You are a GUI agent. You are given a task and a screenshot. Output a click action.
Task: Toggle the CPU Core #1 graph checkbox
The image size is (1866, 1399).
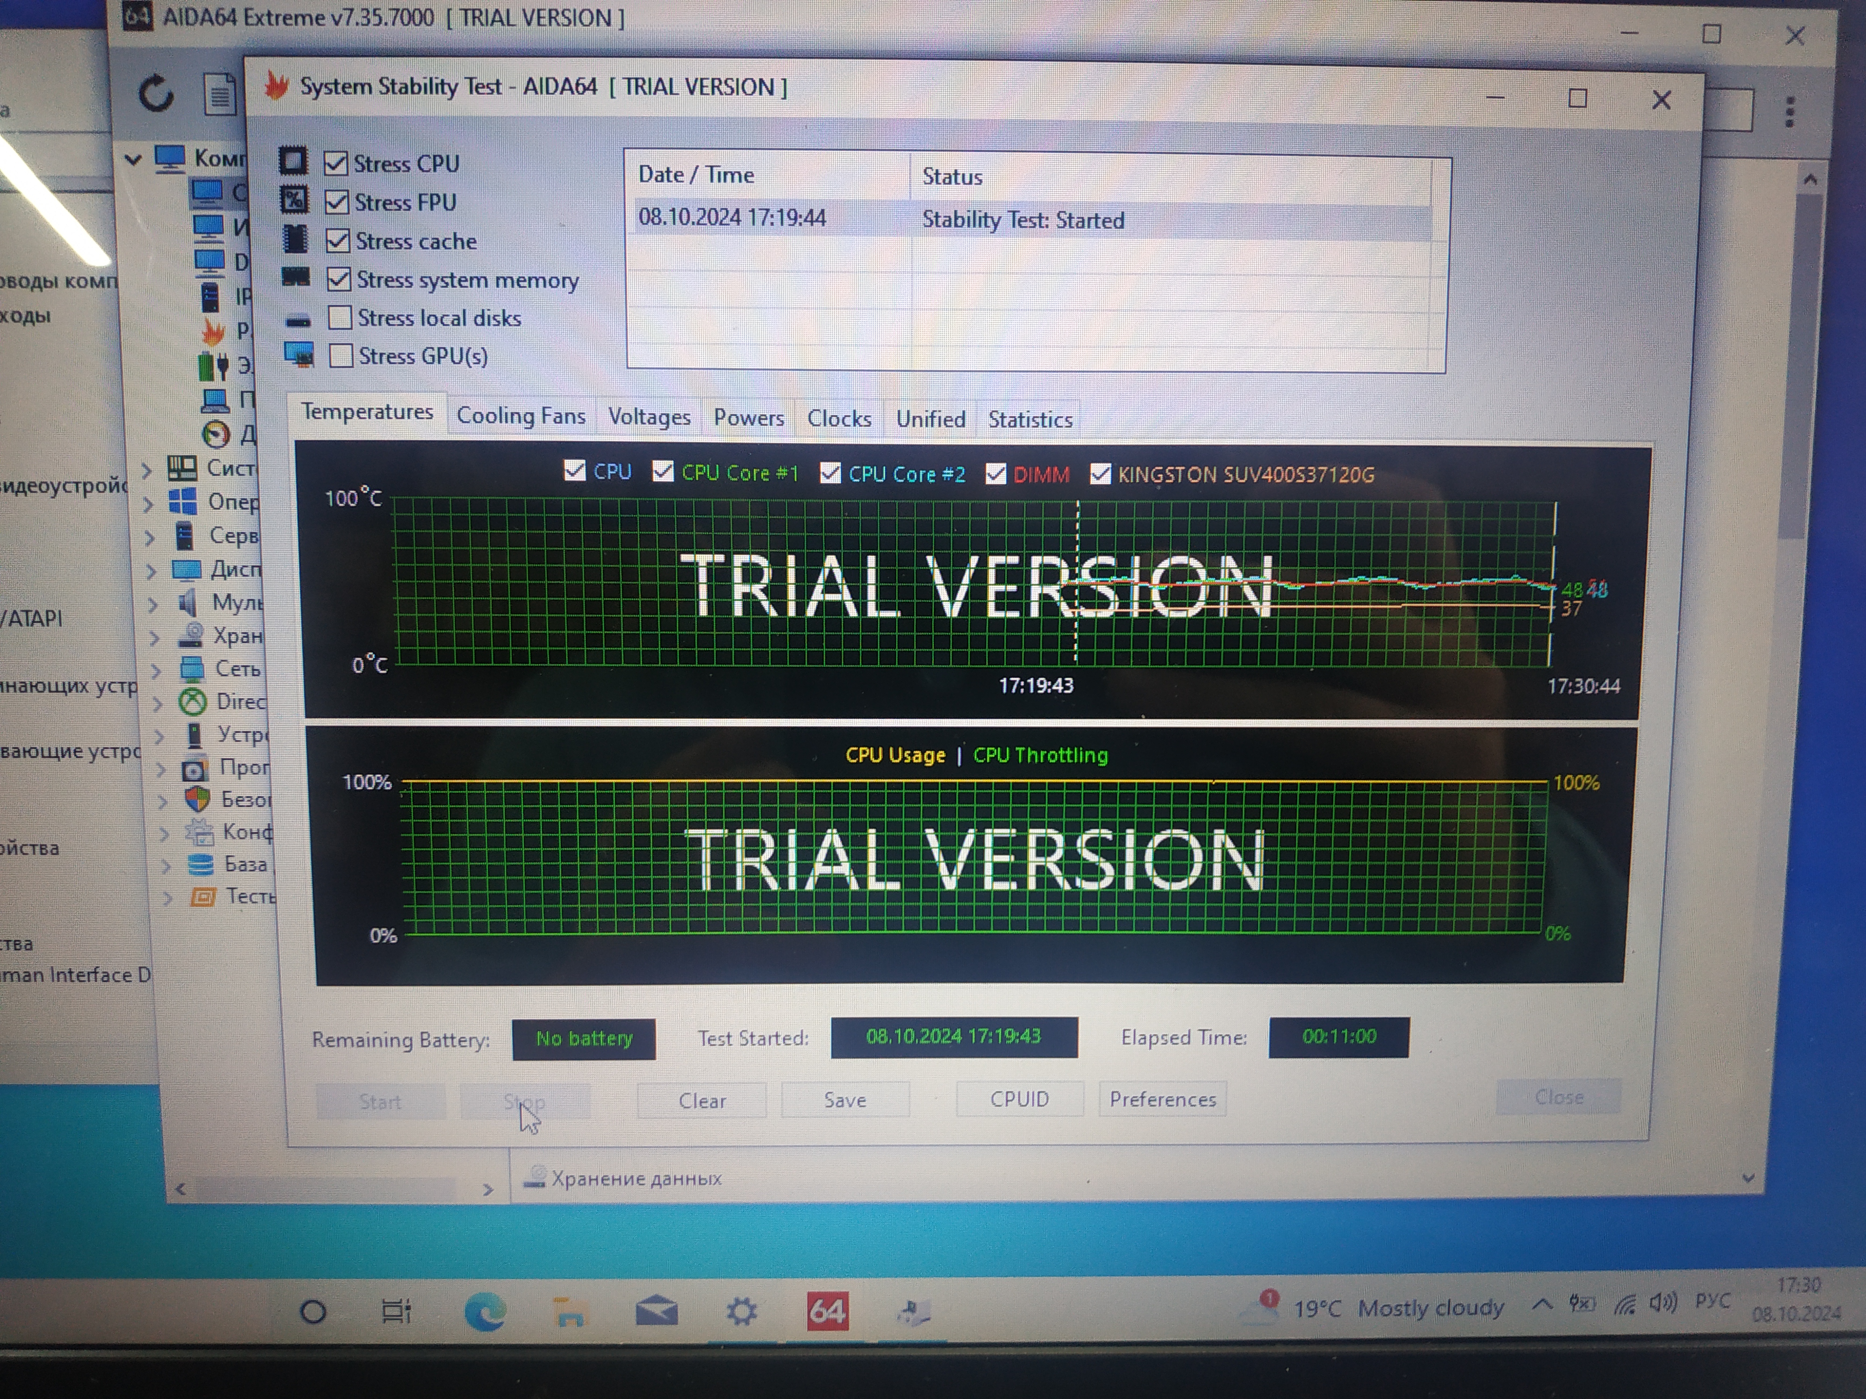tap(663, 471)
